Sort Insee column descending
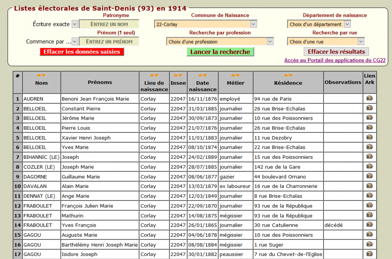 click(x=180, y=76)
